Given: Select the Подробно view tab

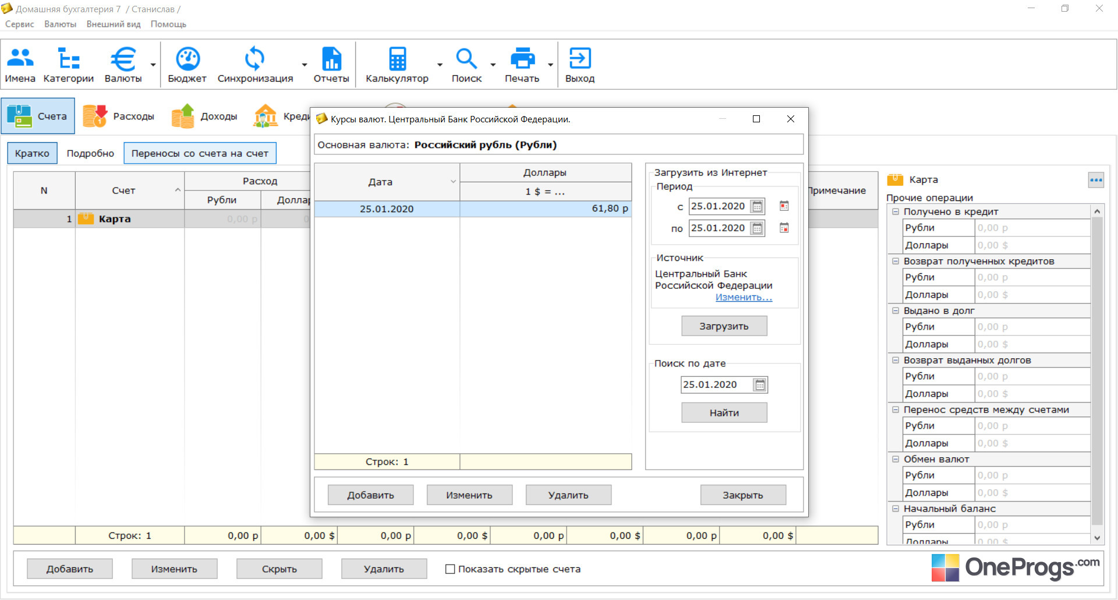Looking at the screenshot, I should click(x=90, y=153).
